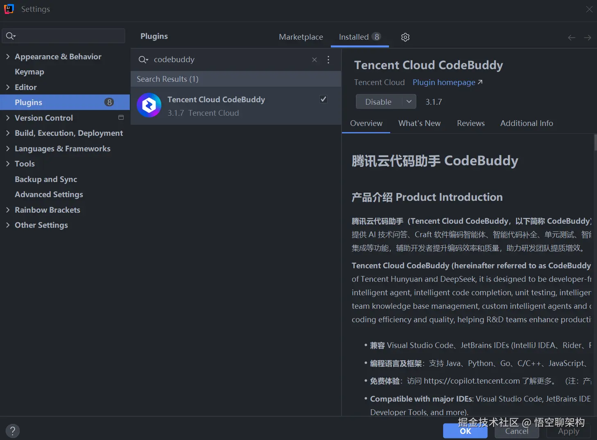Open plugin settings gear icon

(405, 37)
